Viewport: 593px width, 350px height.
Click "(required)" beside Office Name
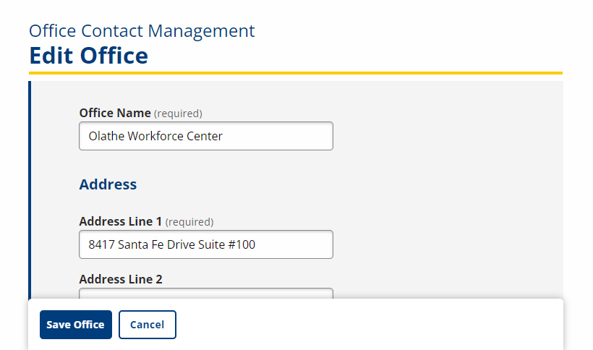[178, 114]
